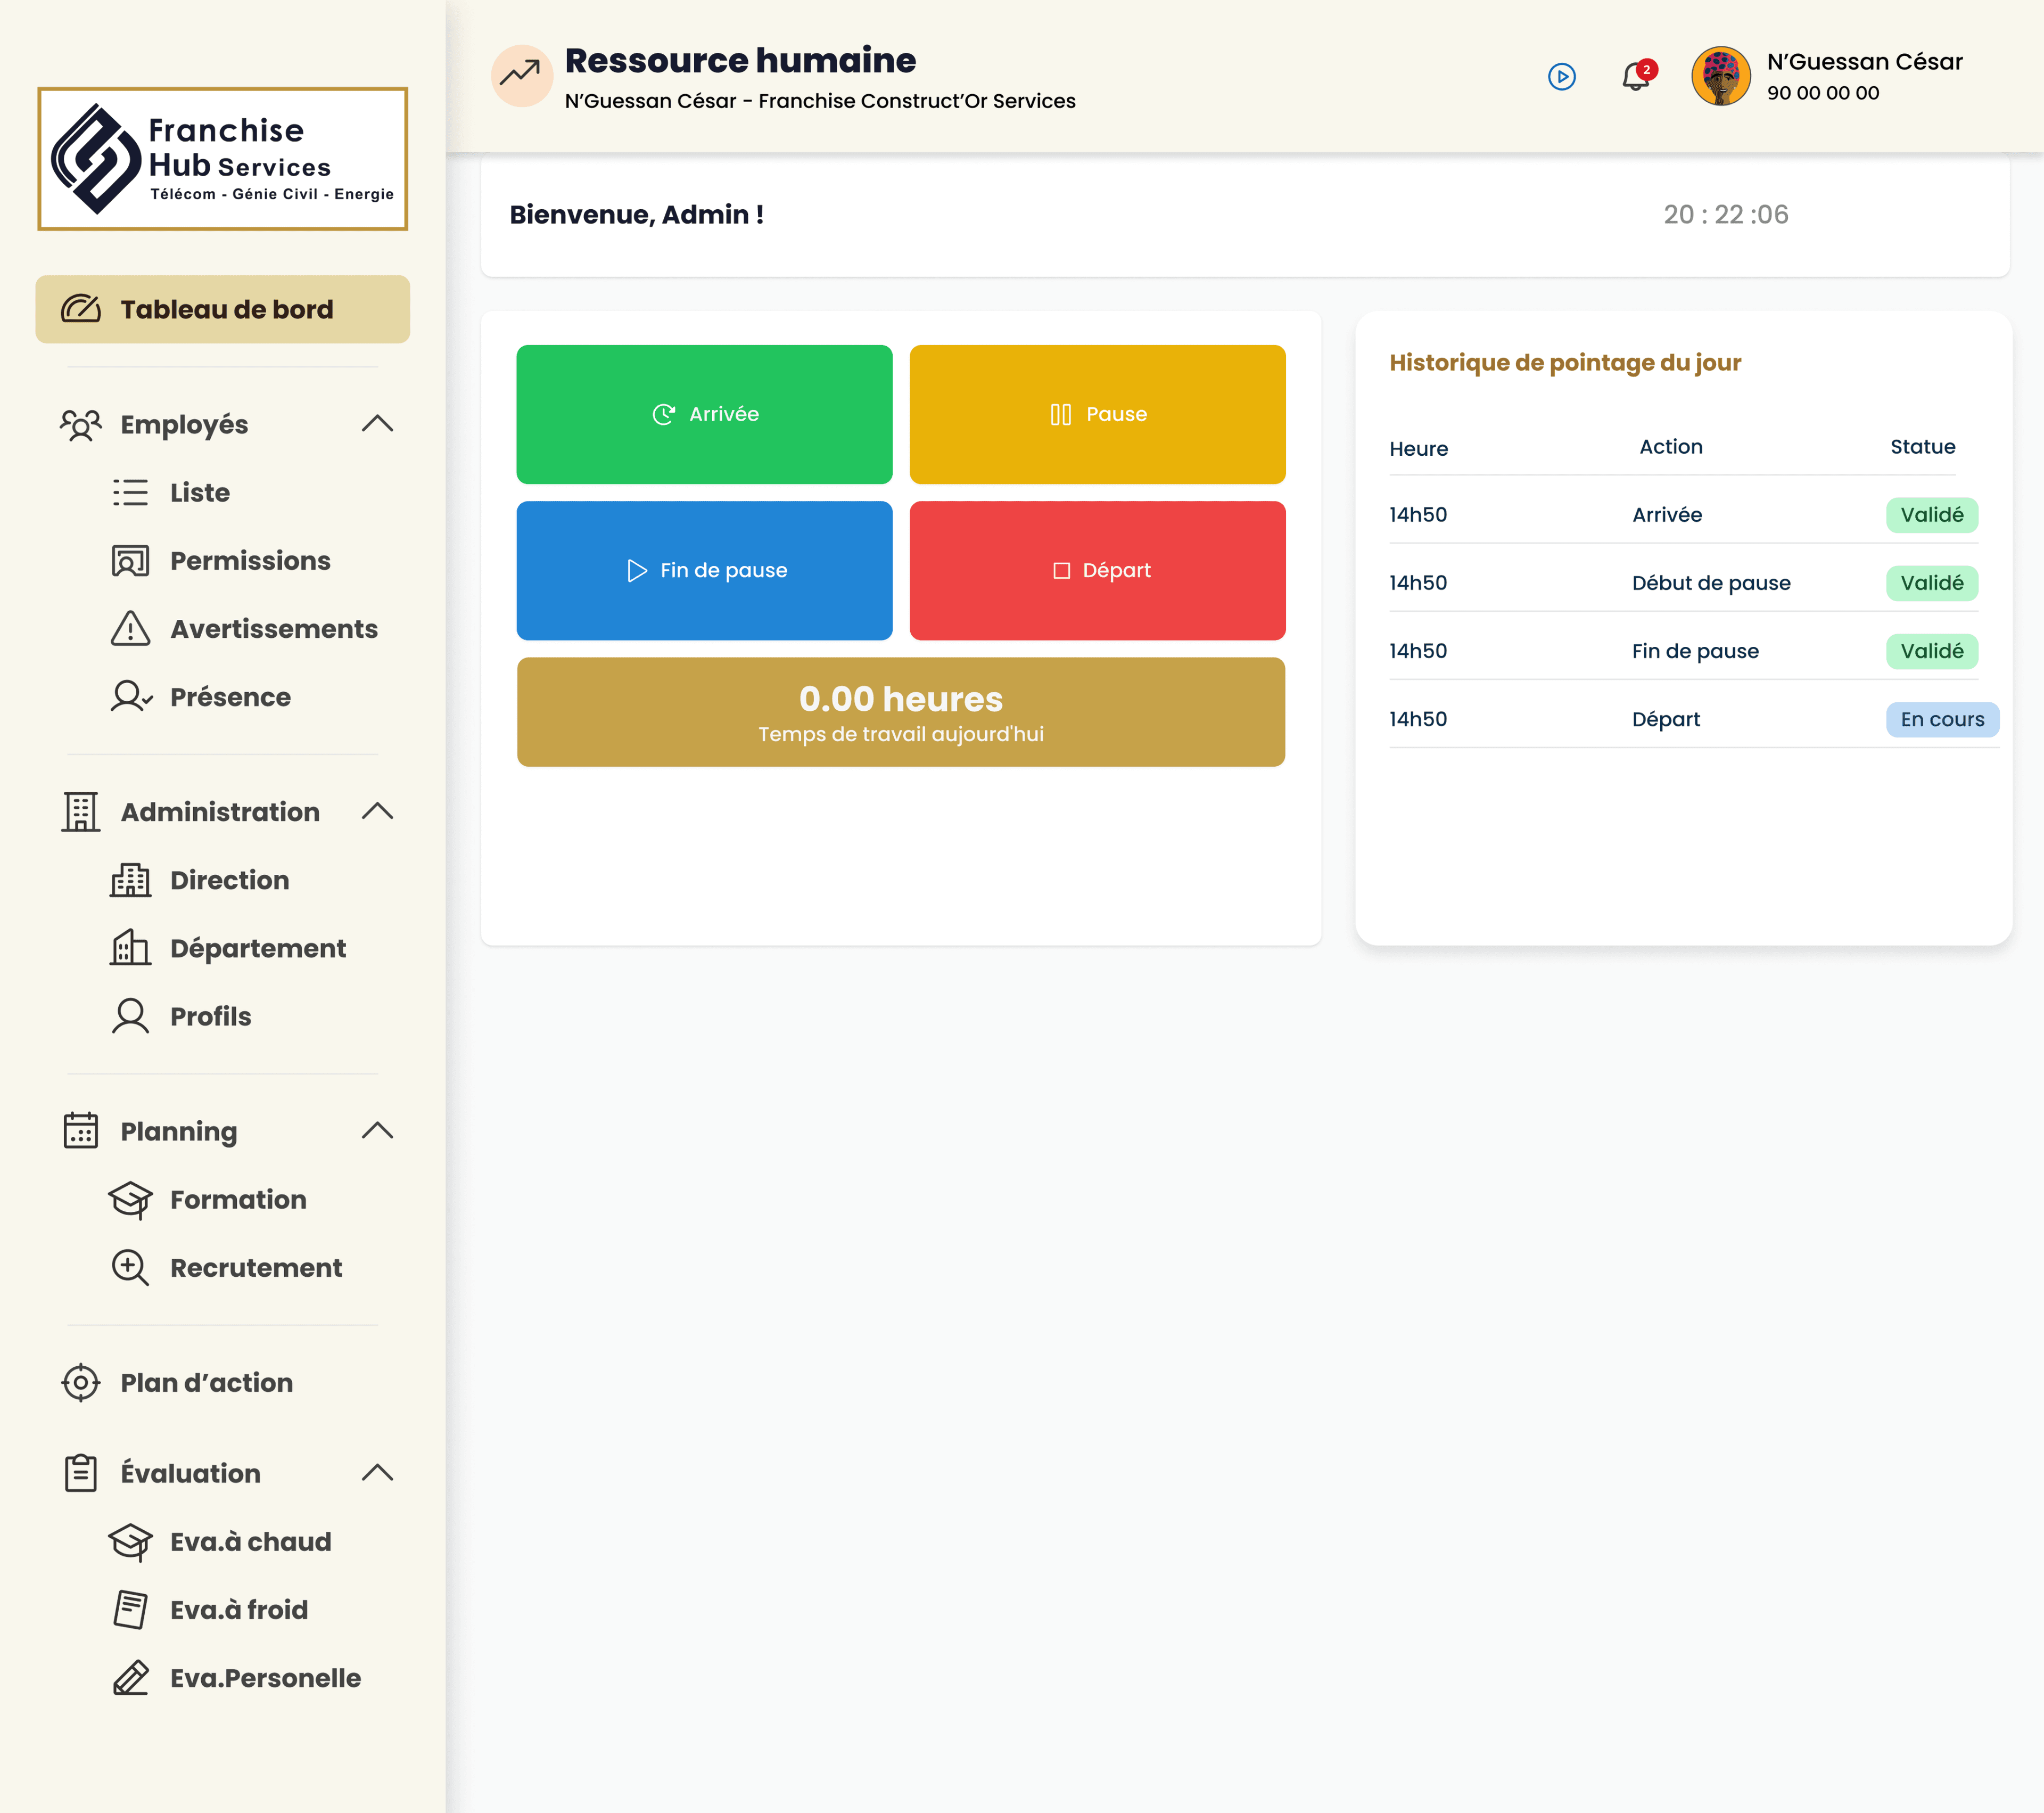Click the Plan d'action target icon

coord(81,1383)
